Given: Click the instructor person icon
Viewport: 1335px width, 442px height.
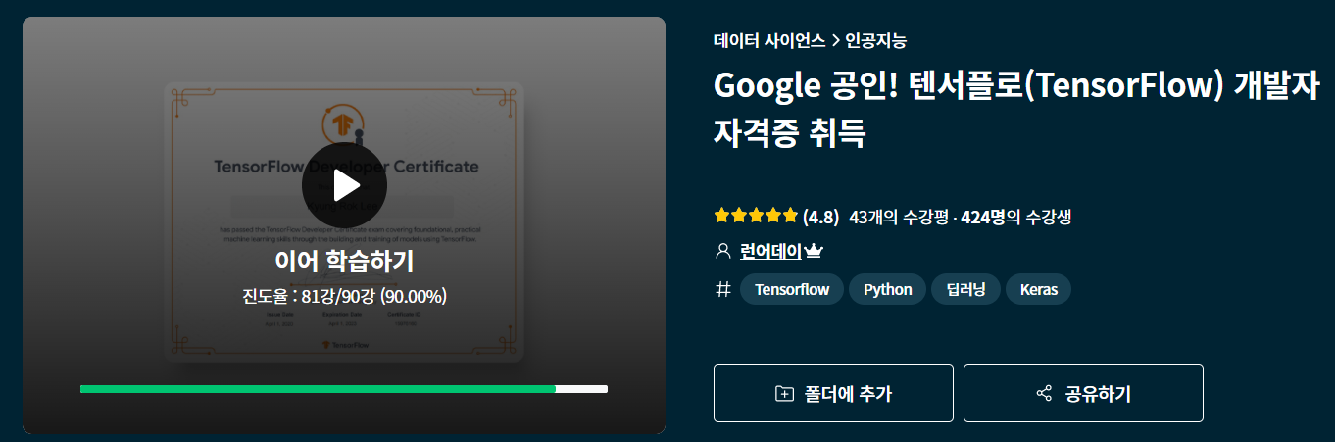Looking at the screenshot, I should point(723,251).
